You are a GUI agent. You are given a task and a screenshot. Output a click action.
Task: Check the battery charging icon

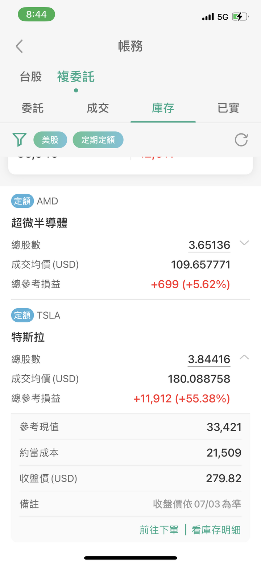(x=240, y=17)
